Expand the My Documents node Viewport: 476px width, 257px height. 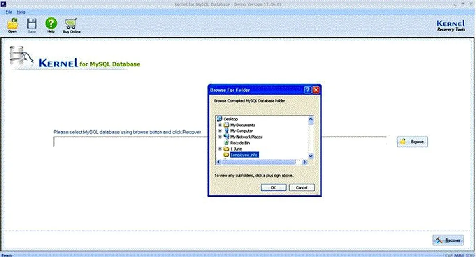220,125
